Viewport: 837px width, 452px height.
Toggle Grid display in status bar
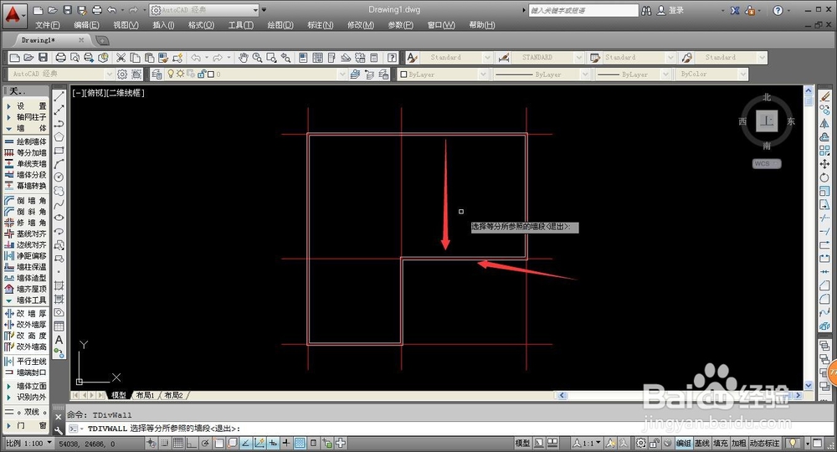(178, 443)
